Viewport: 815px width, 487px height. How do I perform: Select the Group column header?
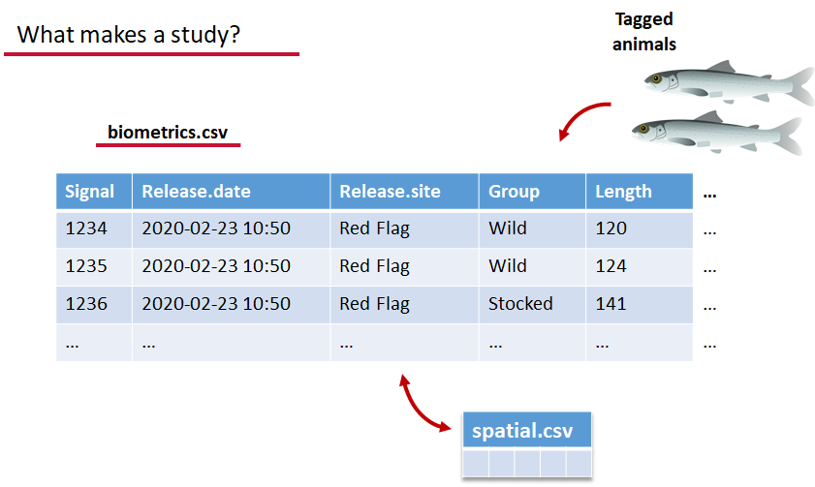(x=532, y=192)
